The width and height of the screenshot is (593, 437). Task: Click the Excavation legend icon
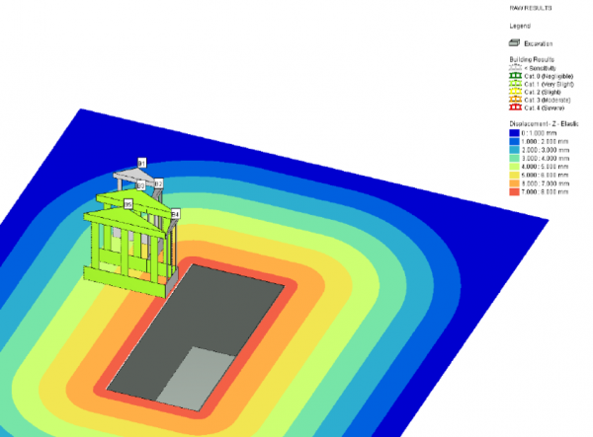coord(514,43)
